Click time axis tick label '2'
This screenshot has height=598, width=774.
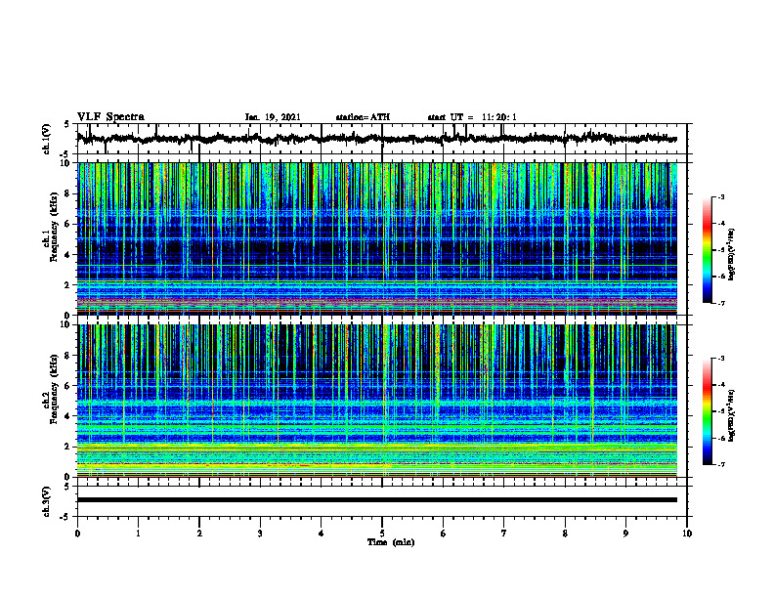pyautogui.click(x=199, y=534)
